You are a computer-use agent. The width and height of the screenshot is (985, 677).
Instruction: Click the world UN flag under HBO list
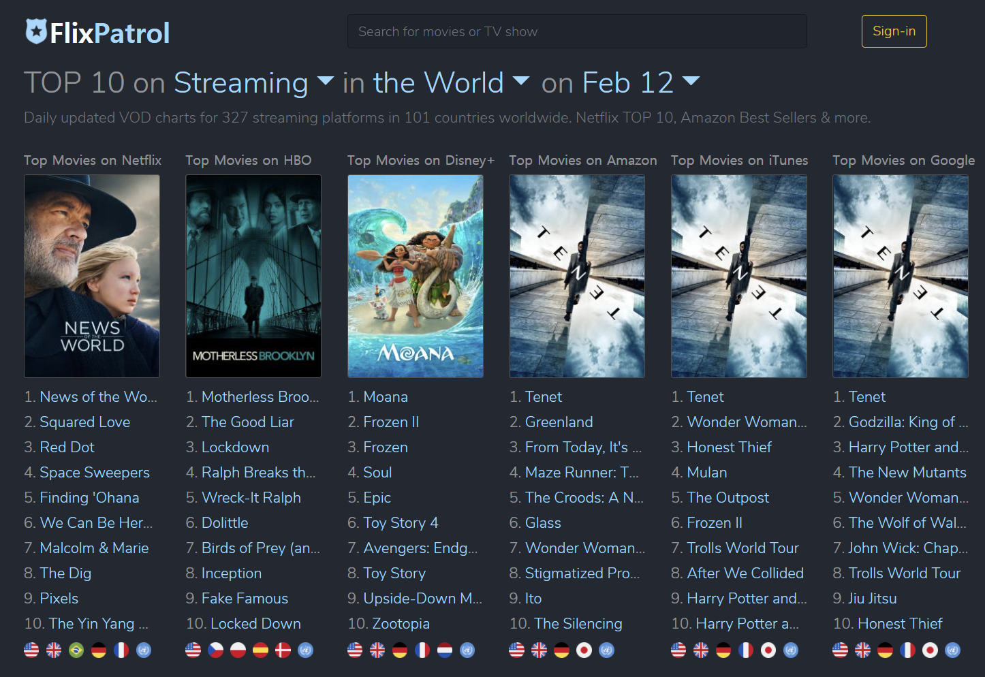(x=305, y=650)
